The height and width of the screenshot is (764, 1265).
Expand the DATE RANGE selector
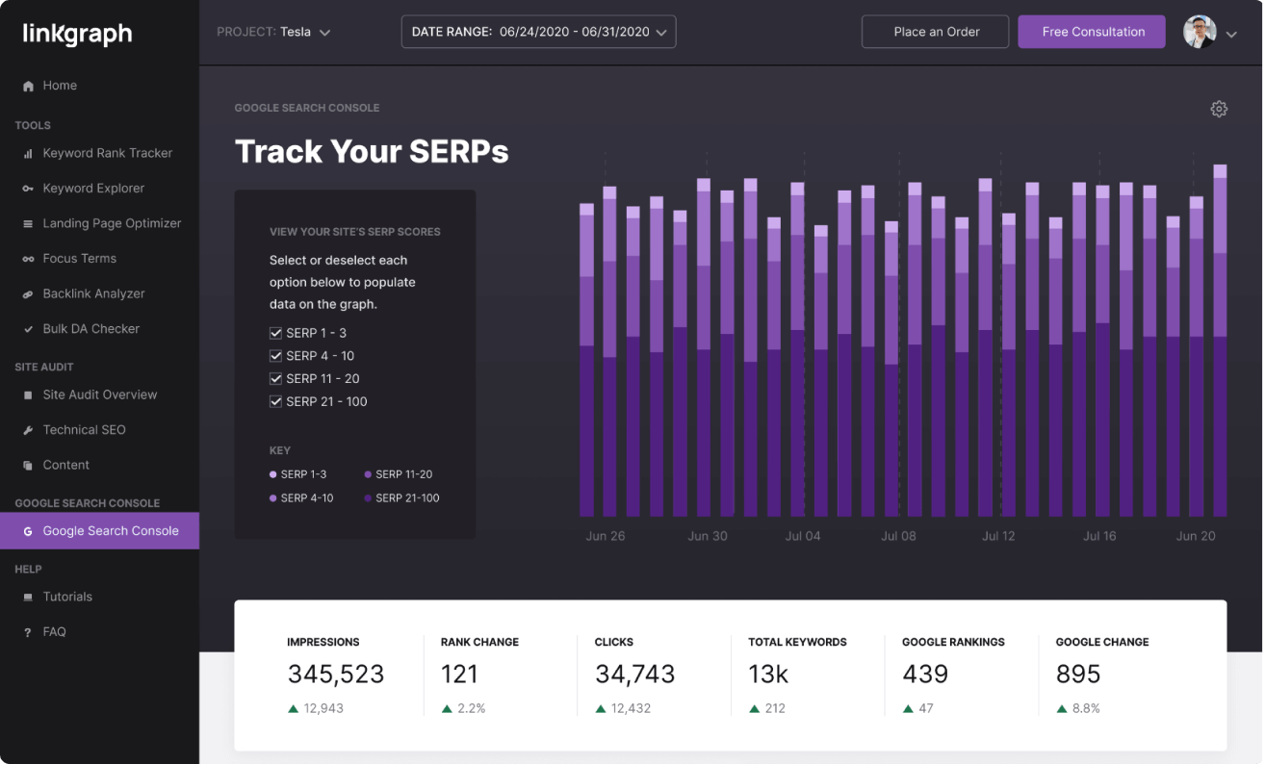click(x=661, y=31)
